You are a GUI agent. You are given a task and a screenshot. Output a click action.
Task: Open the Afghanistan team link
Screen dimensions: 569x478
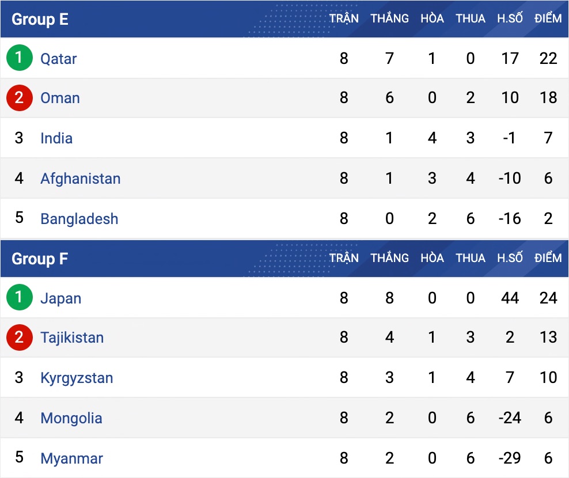point(80,179)
